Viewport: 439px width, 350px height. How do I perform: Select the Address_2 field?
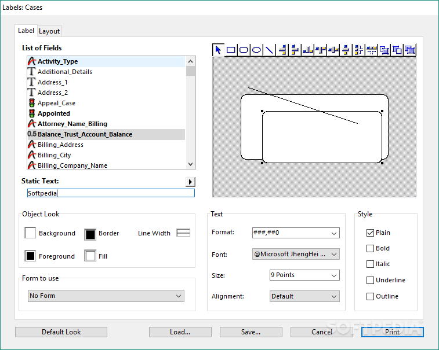click(53, 93)
